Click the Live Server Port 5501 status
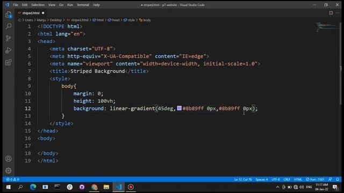This screenshot has width=344, height=193. click(315, 180)
